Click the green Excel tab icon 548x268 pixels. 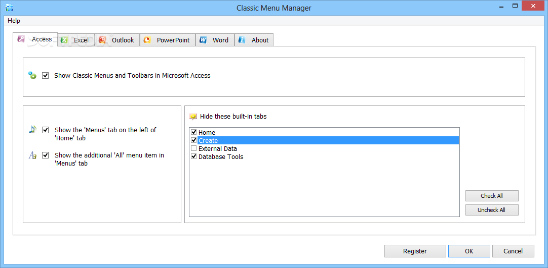(64, 40)
